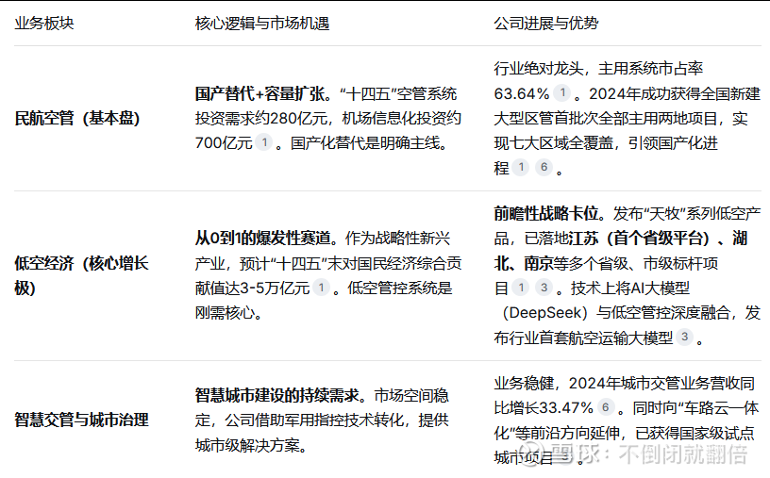Click the bold text 智慧城市建设的持续需求
Screen dimensions: 770x478
[277, 395]
